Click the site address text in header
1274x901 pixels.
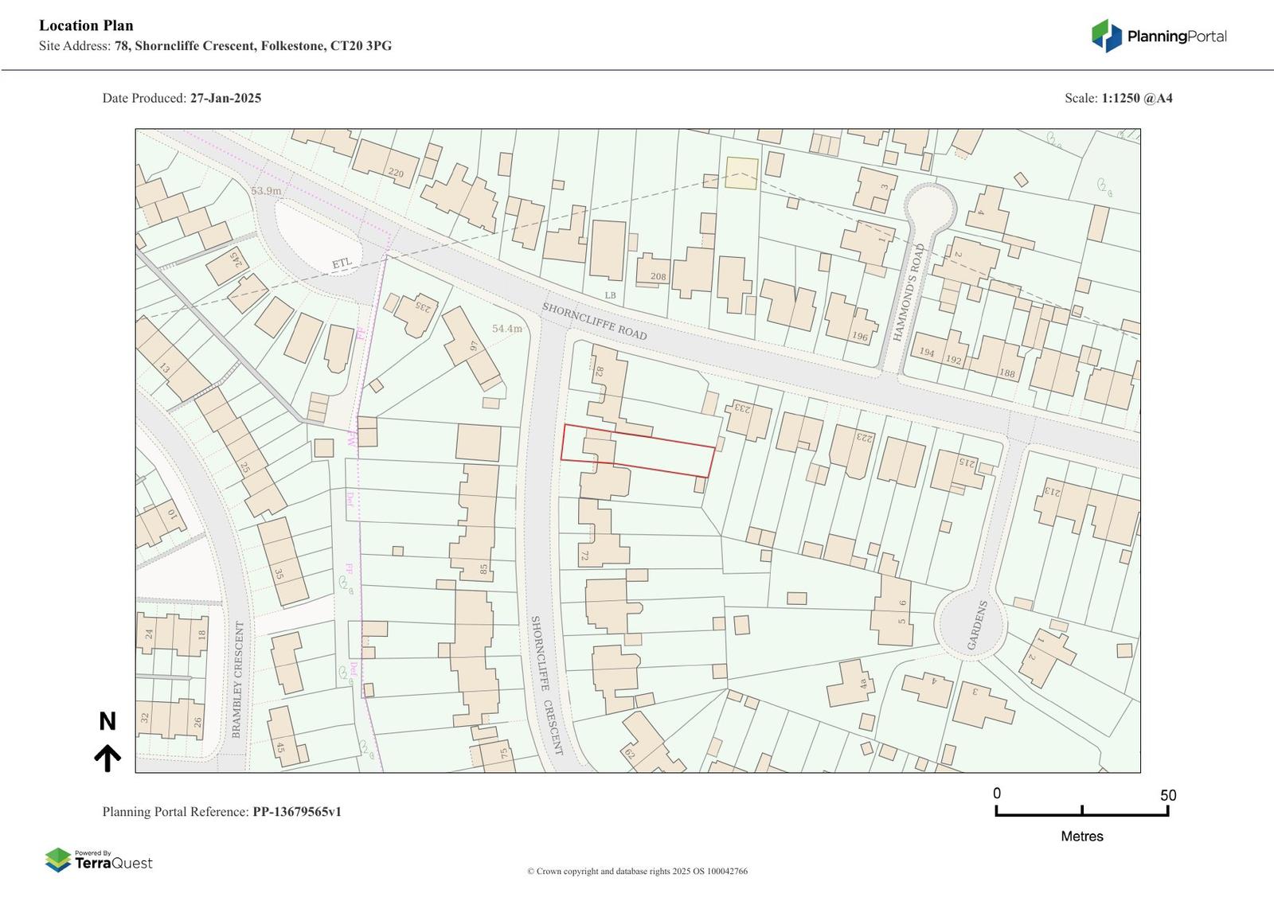252,46
